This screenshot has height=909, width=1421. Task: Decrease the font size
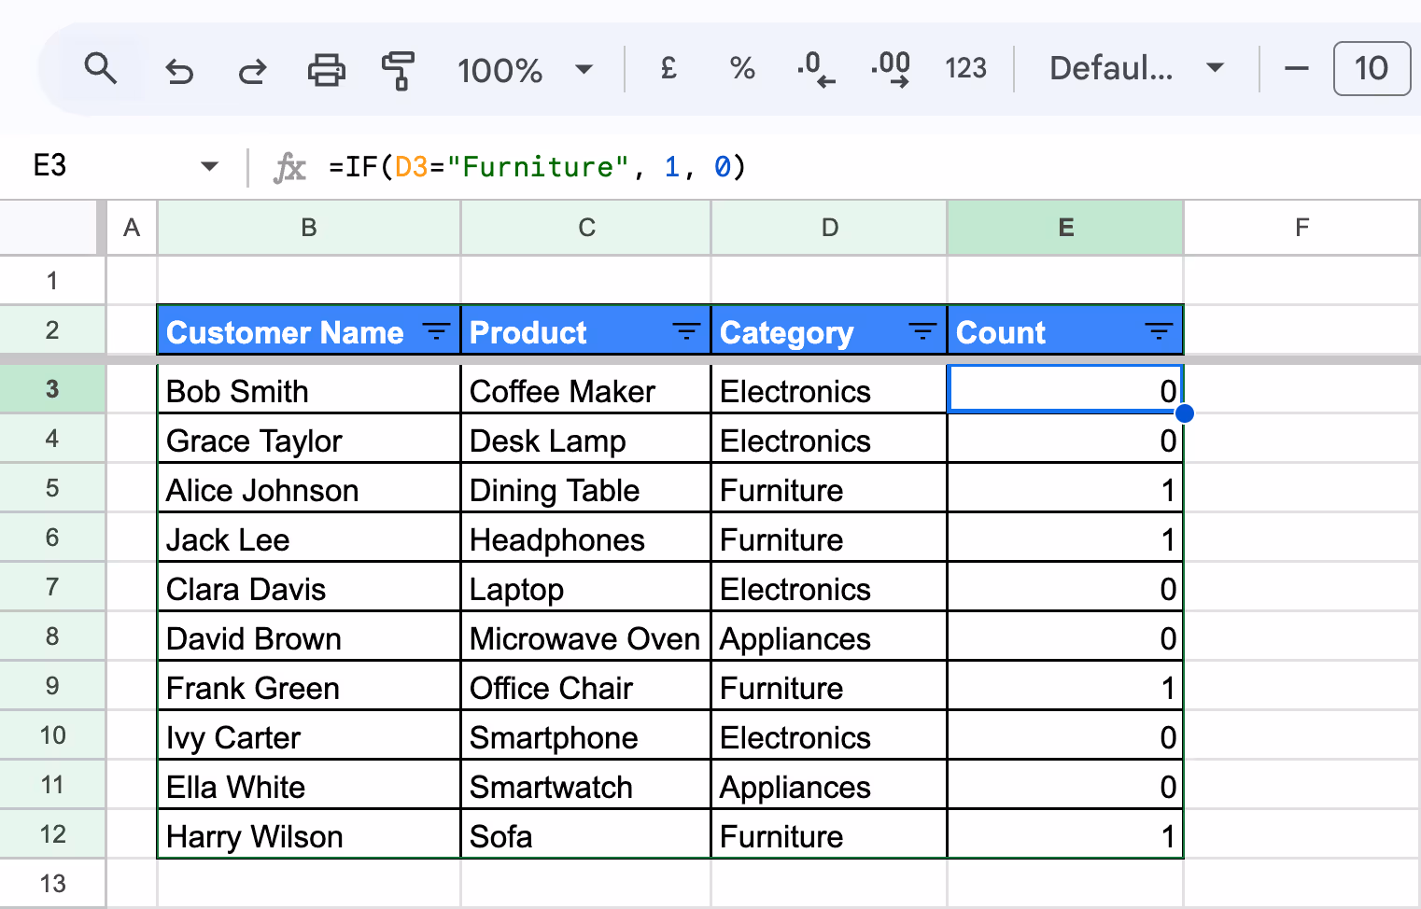coord(1297,68)
